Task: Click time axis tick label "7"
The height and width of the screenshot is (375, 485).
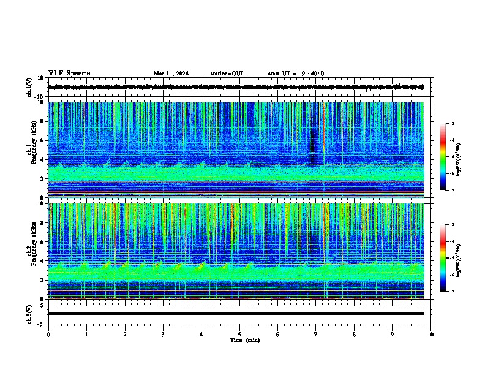Action: (316, 335)
